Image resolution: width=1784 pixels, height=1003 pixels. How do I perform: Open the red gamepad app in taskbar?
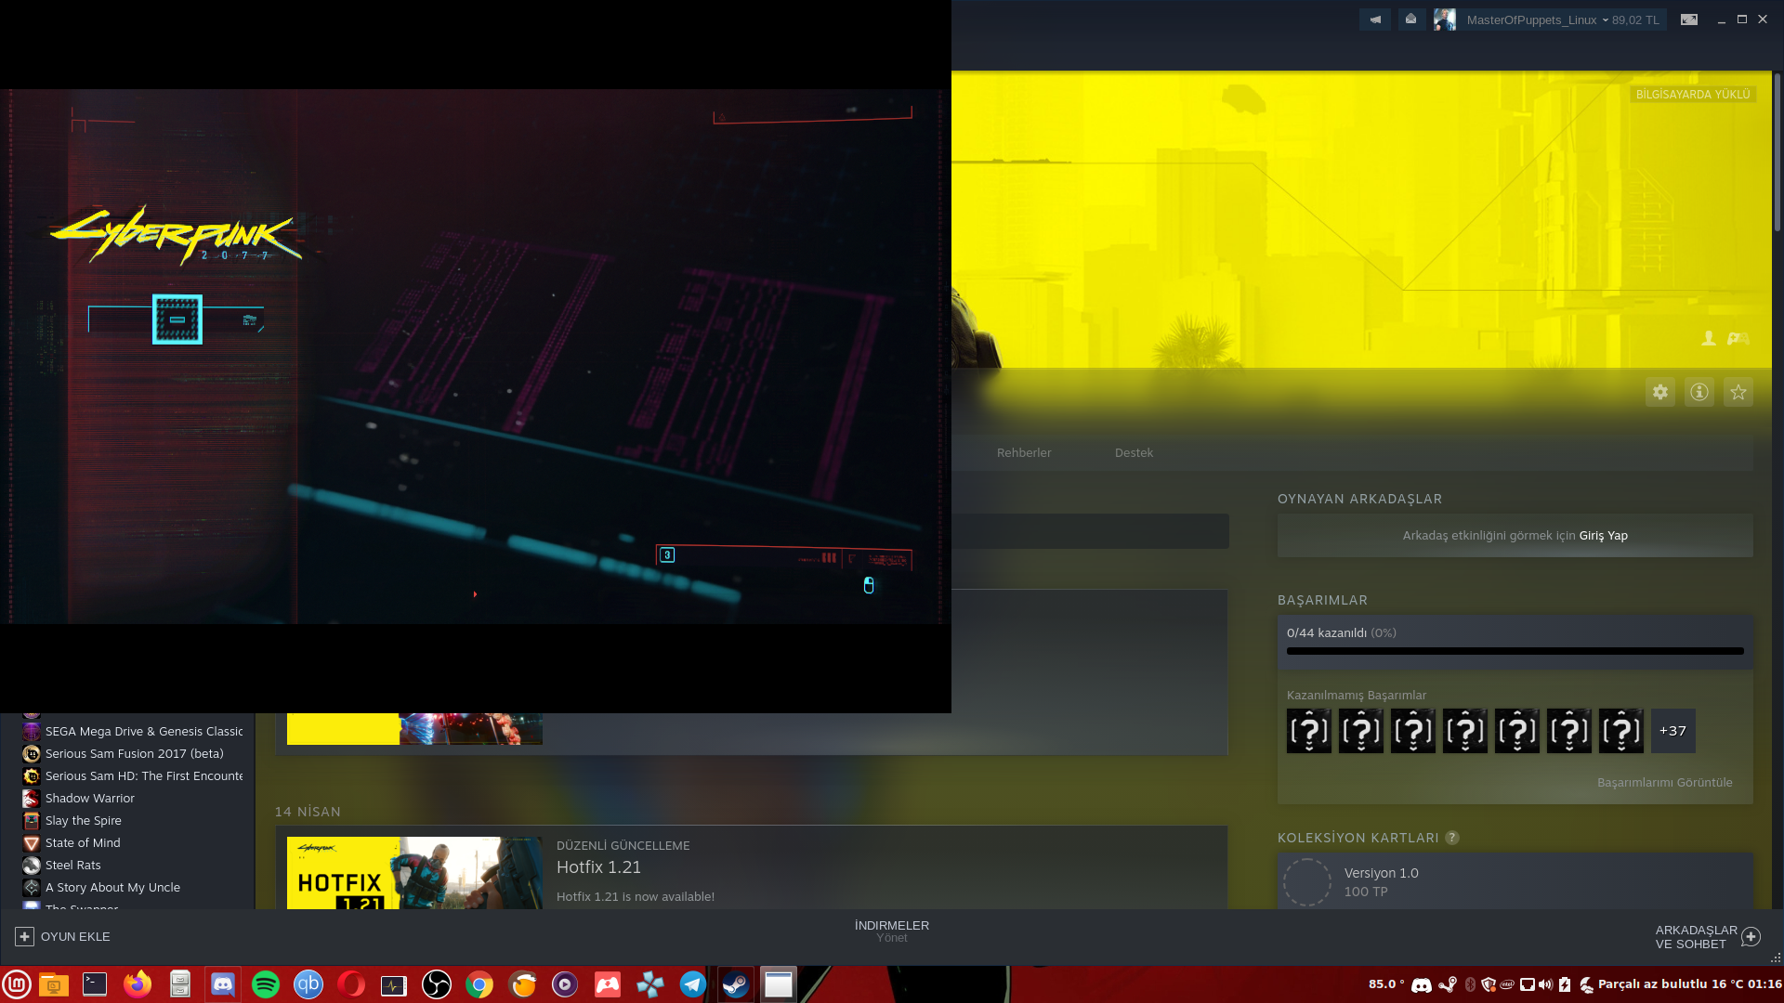(x=608, y=984)
